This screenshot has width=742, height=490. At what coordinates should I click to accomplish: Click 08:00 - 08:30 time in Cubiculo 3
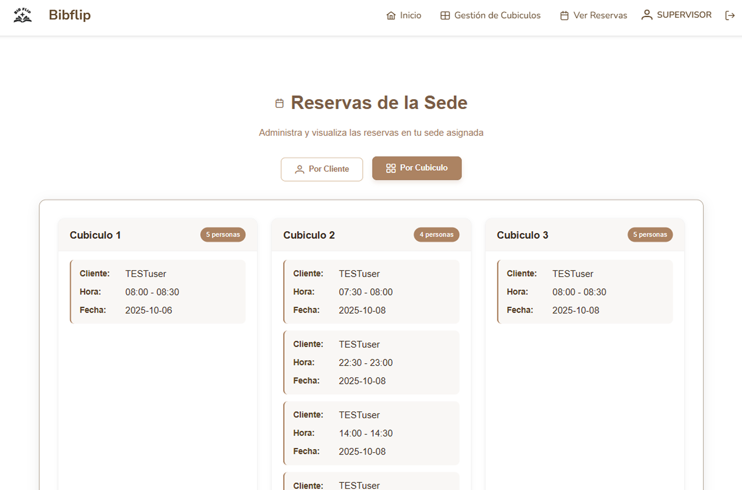click(x=579, y=292)
